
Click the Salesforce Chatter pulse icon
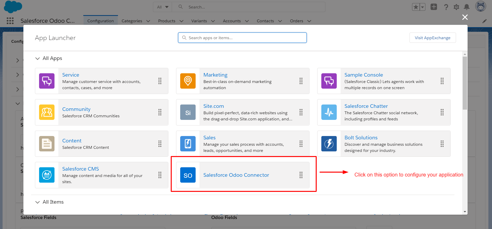click(329, 112)
